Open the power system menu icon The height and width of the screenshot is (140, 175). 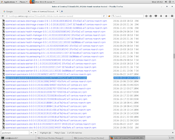170,2
